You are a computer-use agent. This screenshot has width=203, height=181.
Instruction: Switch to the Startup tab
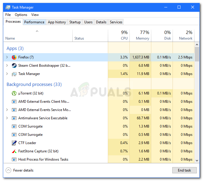coord(75,22)
